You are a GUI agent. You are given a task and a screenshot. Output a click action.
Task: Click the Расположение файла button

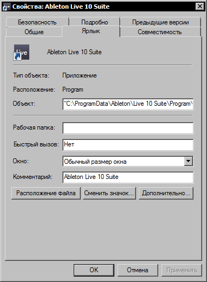46,193
